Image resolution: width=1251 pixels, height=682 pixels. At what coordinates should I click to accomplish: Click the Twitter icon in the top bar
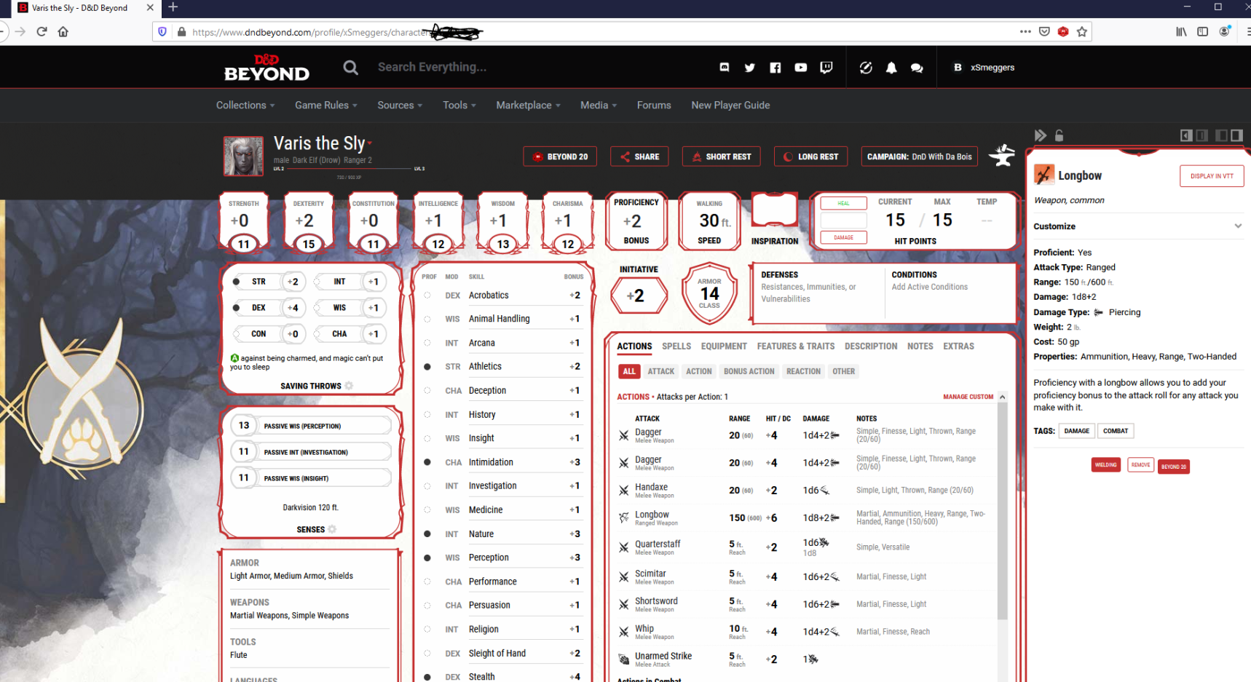749,67
